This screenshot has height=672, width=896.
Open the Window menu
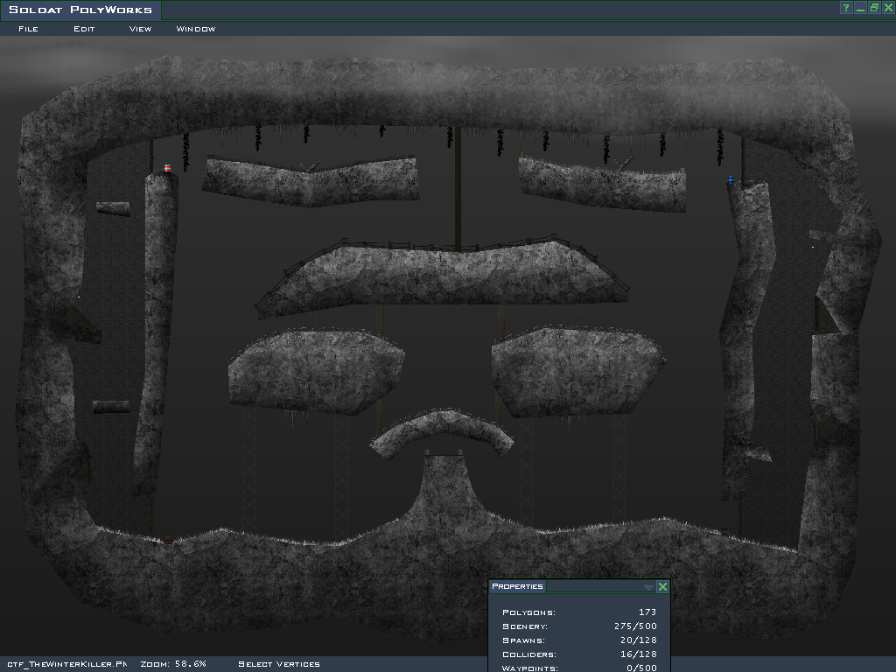196,29
